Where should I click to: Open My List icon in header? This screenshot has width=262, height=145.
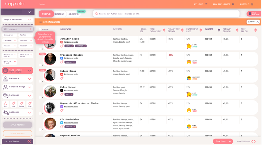[x=206, y=4]
